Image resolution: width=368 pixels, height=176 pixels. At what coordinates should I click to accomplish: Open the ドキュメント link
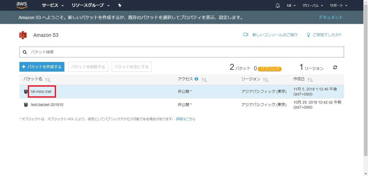[331, 17]
